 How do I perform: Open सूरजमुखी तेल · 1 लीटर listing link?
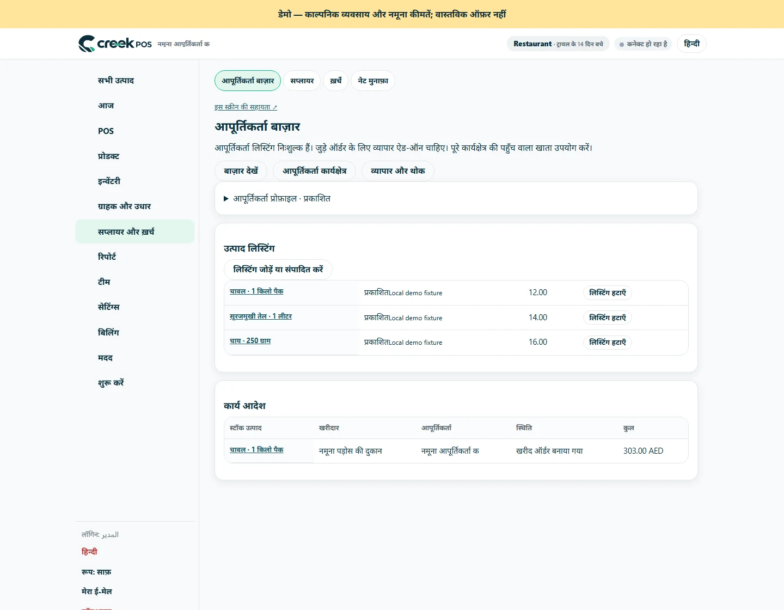pos(261,316)
